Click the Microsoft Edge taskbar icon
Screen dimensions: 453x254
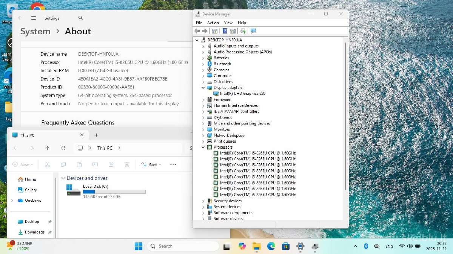[271, 246]
